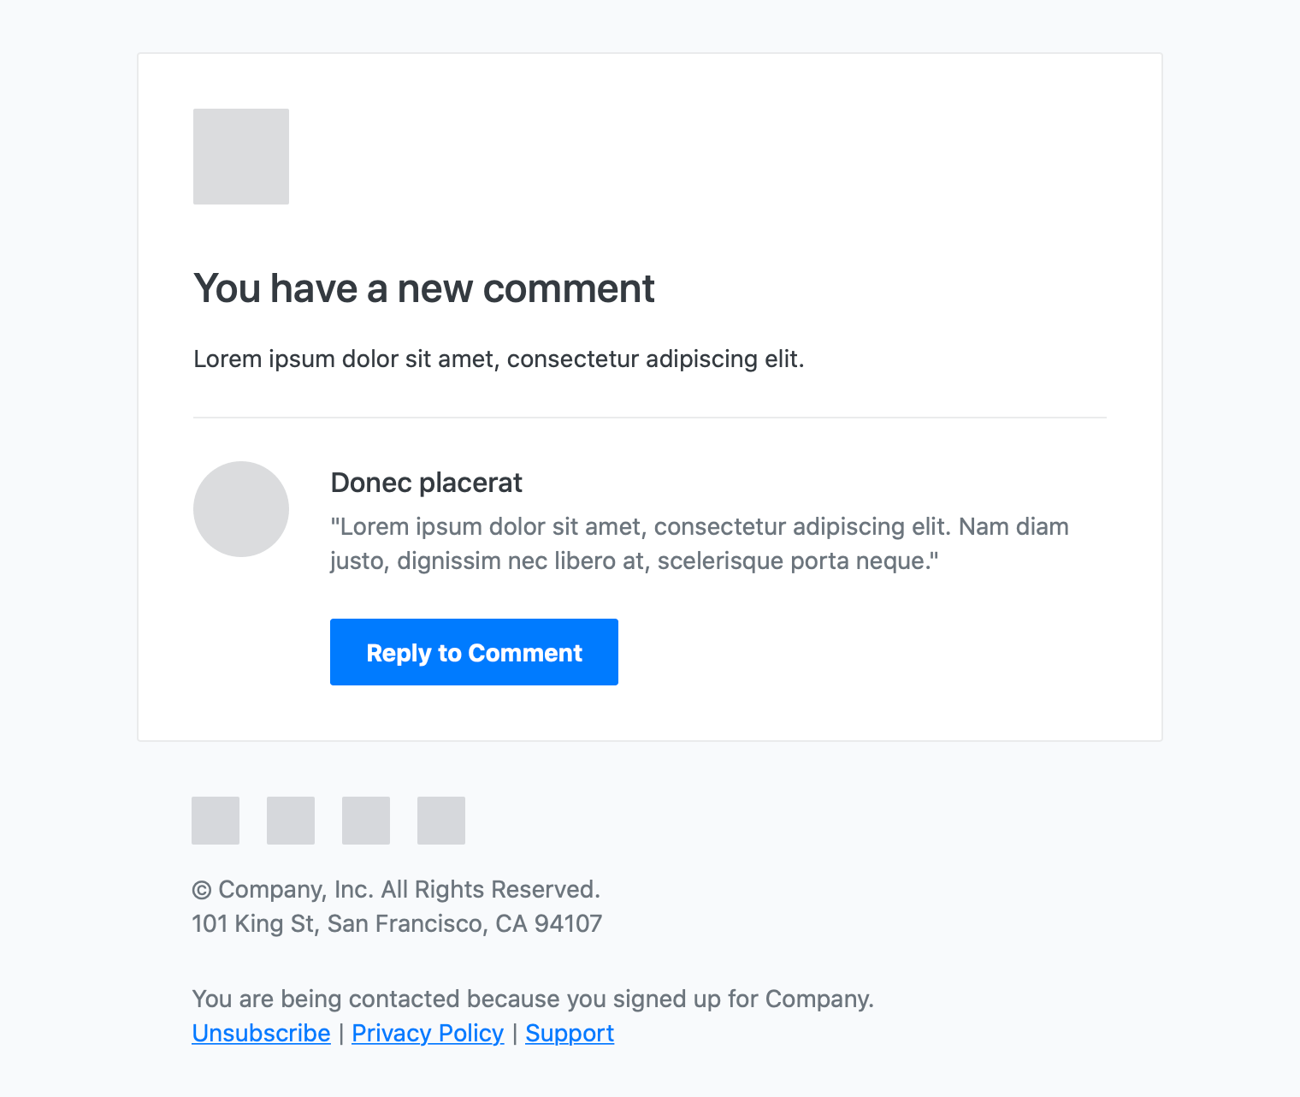The image size is (1300, 1097).
Task: Click the 'You have a new comment' heading
Action: [x=423, y=288]
